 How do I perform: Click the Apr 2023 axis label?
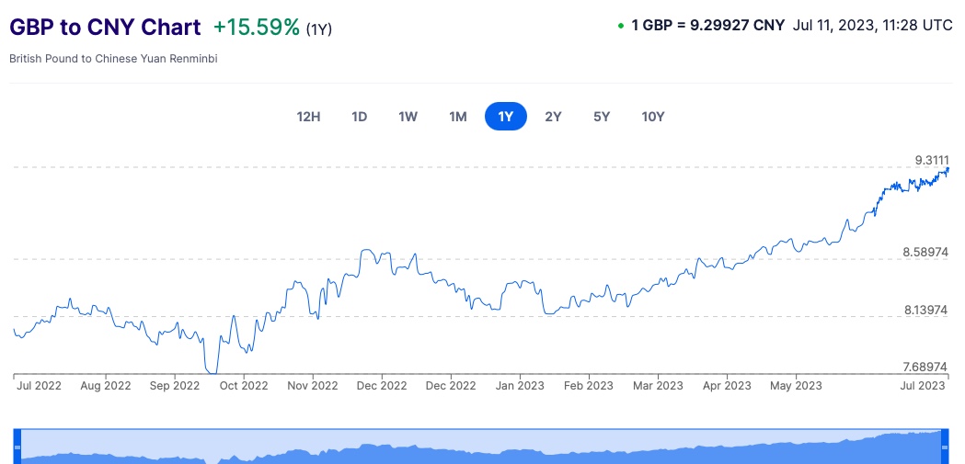tap(727, 385)
